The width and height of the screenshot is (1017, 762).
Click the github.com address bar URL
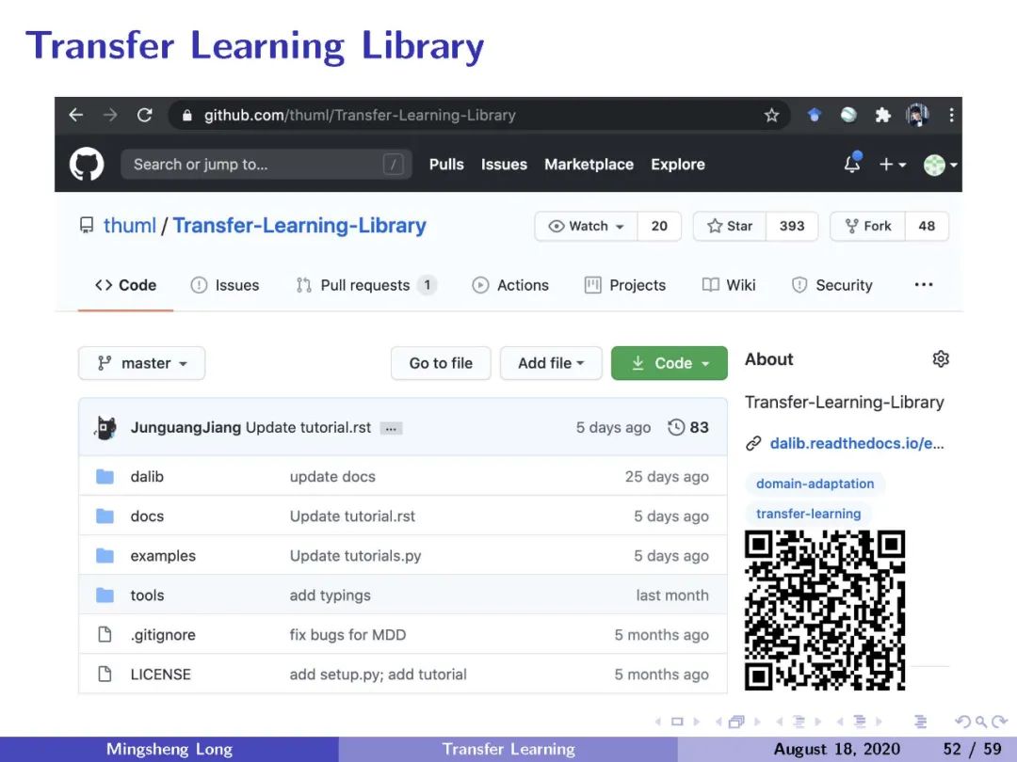click(360, 116)
